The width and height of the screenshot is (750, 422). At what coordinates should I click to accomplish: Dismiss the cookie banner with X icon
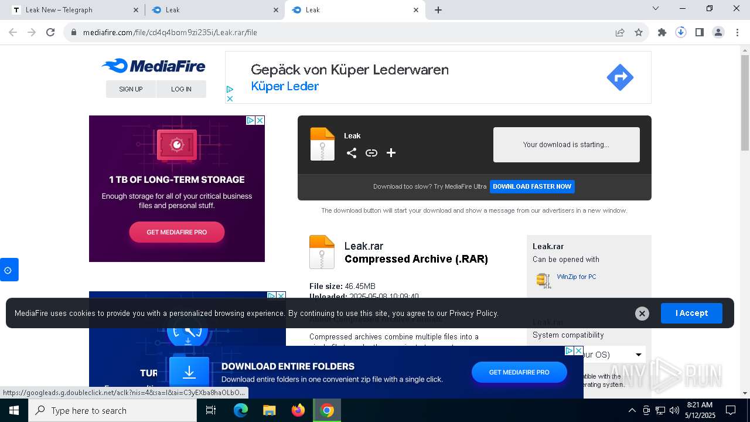[642, 314]
